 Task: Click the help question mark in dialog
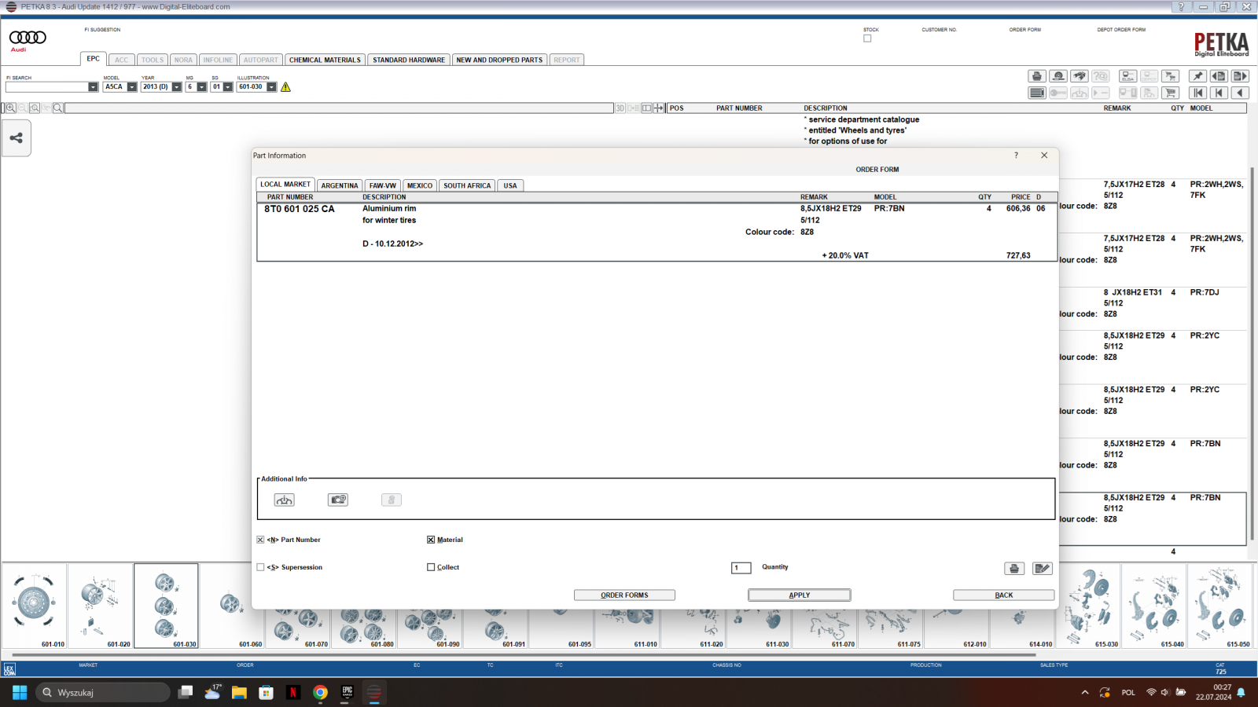[x=1016, y=156]
